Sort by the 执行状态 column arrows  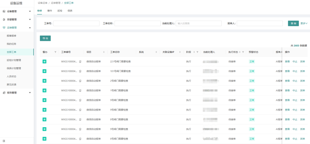[240, 52]
